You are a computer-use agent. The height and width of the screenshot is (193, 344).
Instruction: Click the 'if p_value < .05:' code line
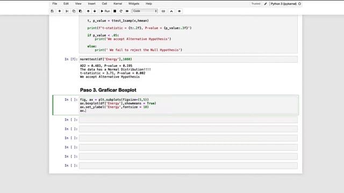pyautogui.click(x=103, y=35)
